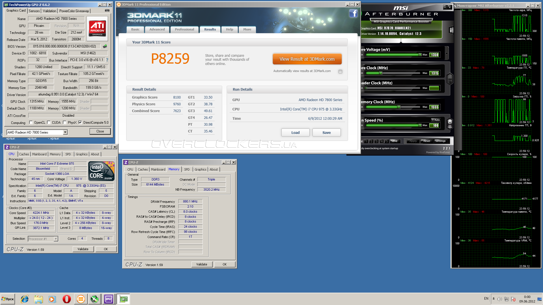Click View Result at 3DMark.com button
This screenshot has width=543, height=305.
(x=307, y=59)
